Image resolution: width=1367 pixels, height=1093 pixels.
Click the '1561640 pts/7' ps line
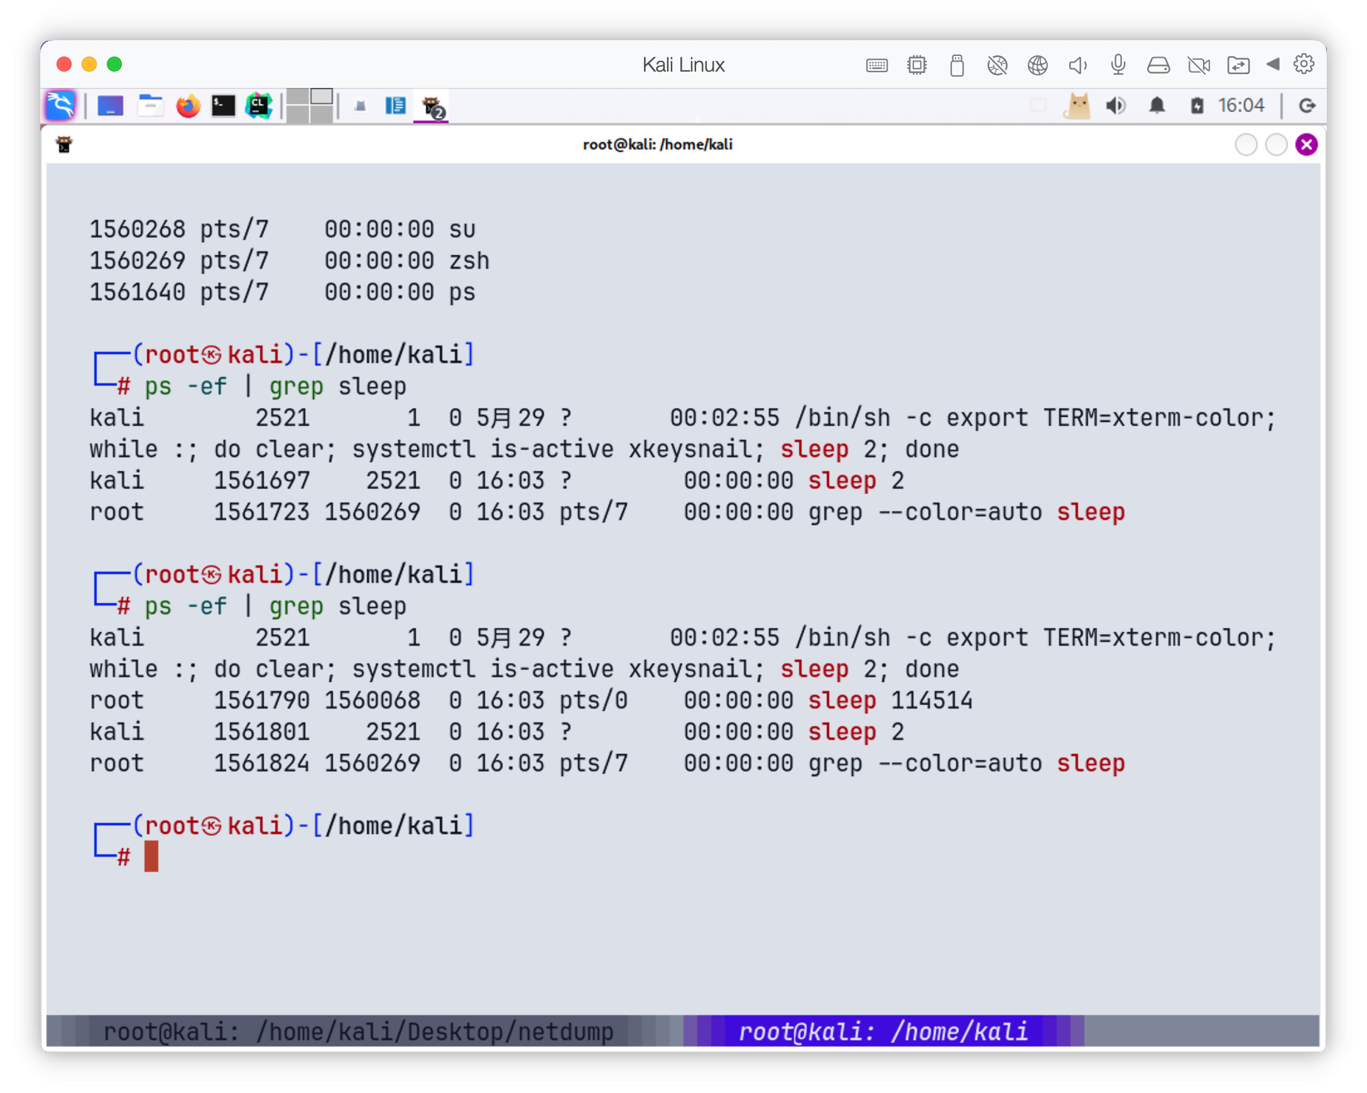pyautogui.click(x=283, y=292)
